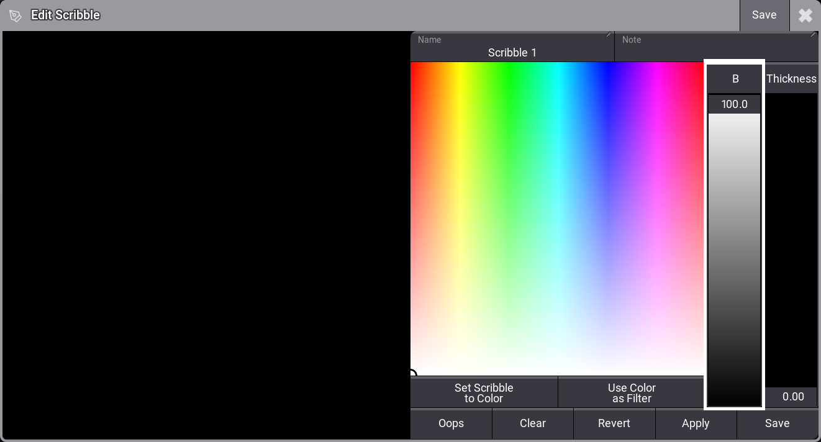
Task: Click the 100.0 brightness value
Action: pos(734,104)
